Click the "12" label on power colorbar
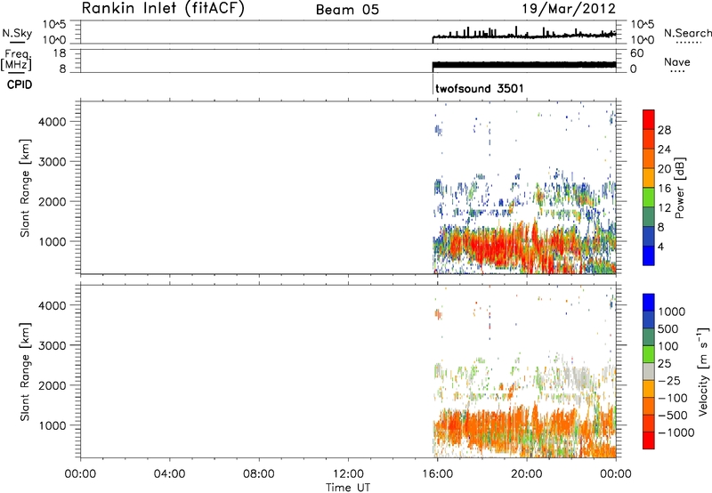 pos(664,208)
